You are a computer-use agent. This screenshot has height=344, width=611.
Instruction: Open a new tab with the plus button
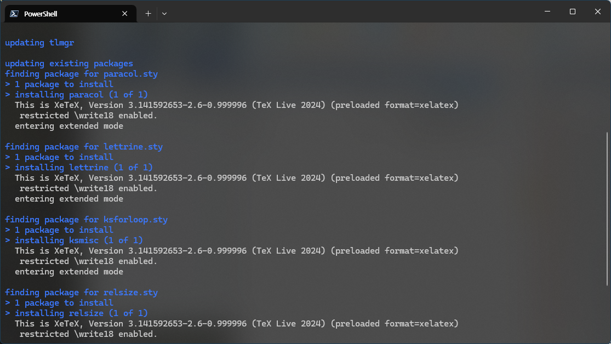click(x=148, y=14)
